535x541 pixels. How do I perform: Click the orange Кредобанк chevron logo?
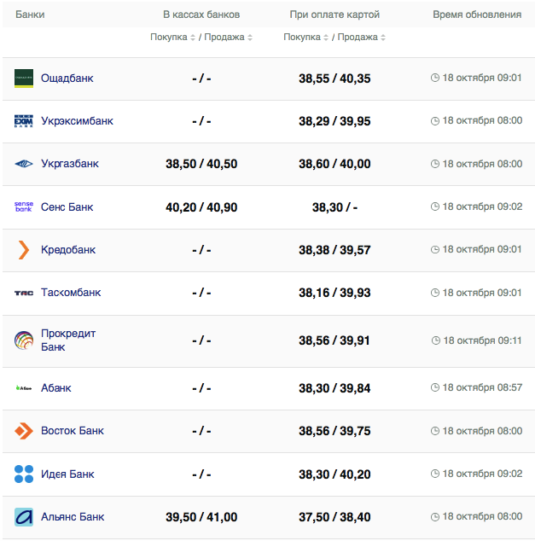click(x=24, y=250)
